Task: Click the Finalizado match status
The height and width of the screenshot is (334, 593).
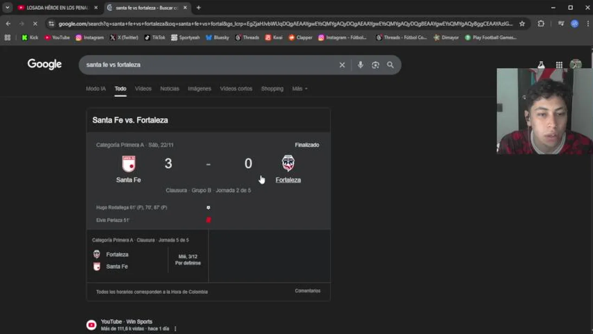Action: pos(307,145)
